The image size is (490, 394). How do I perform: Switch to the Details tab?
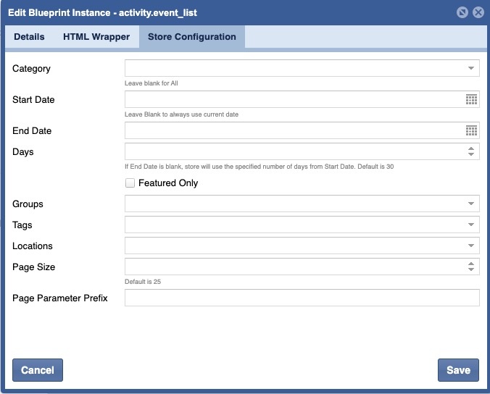[x=29, y=37]
